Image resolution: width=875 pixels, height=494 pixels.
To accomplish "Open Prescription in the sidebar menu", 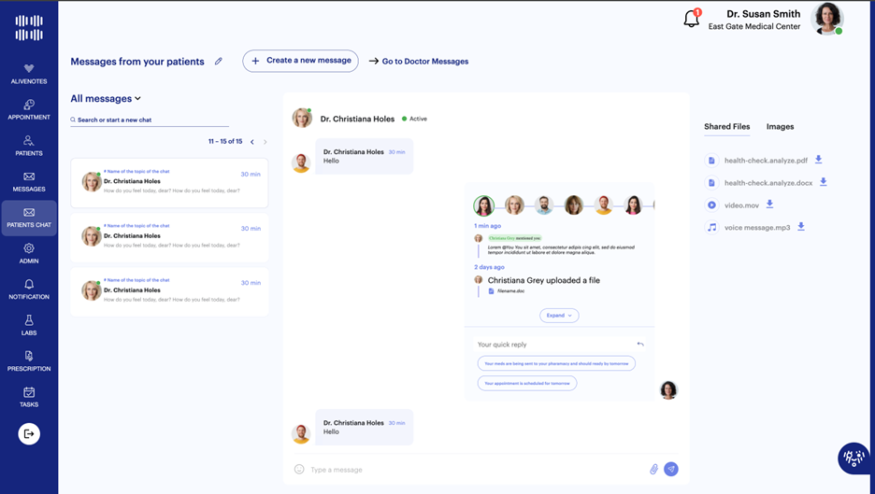I will click(29, 360).
